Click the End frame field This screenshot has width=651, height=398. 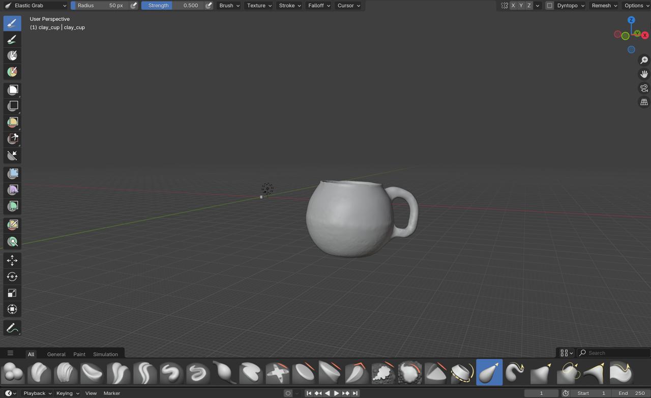point(631,393)
